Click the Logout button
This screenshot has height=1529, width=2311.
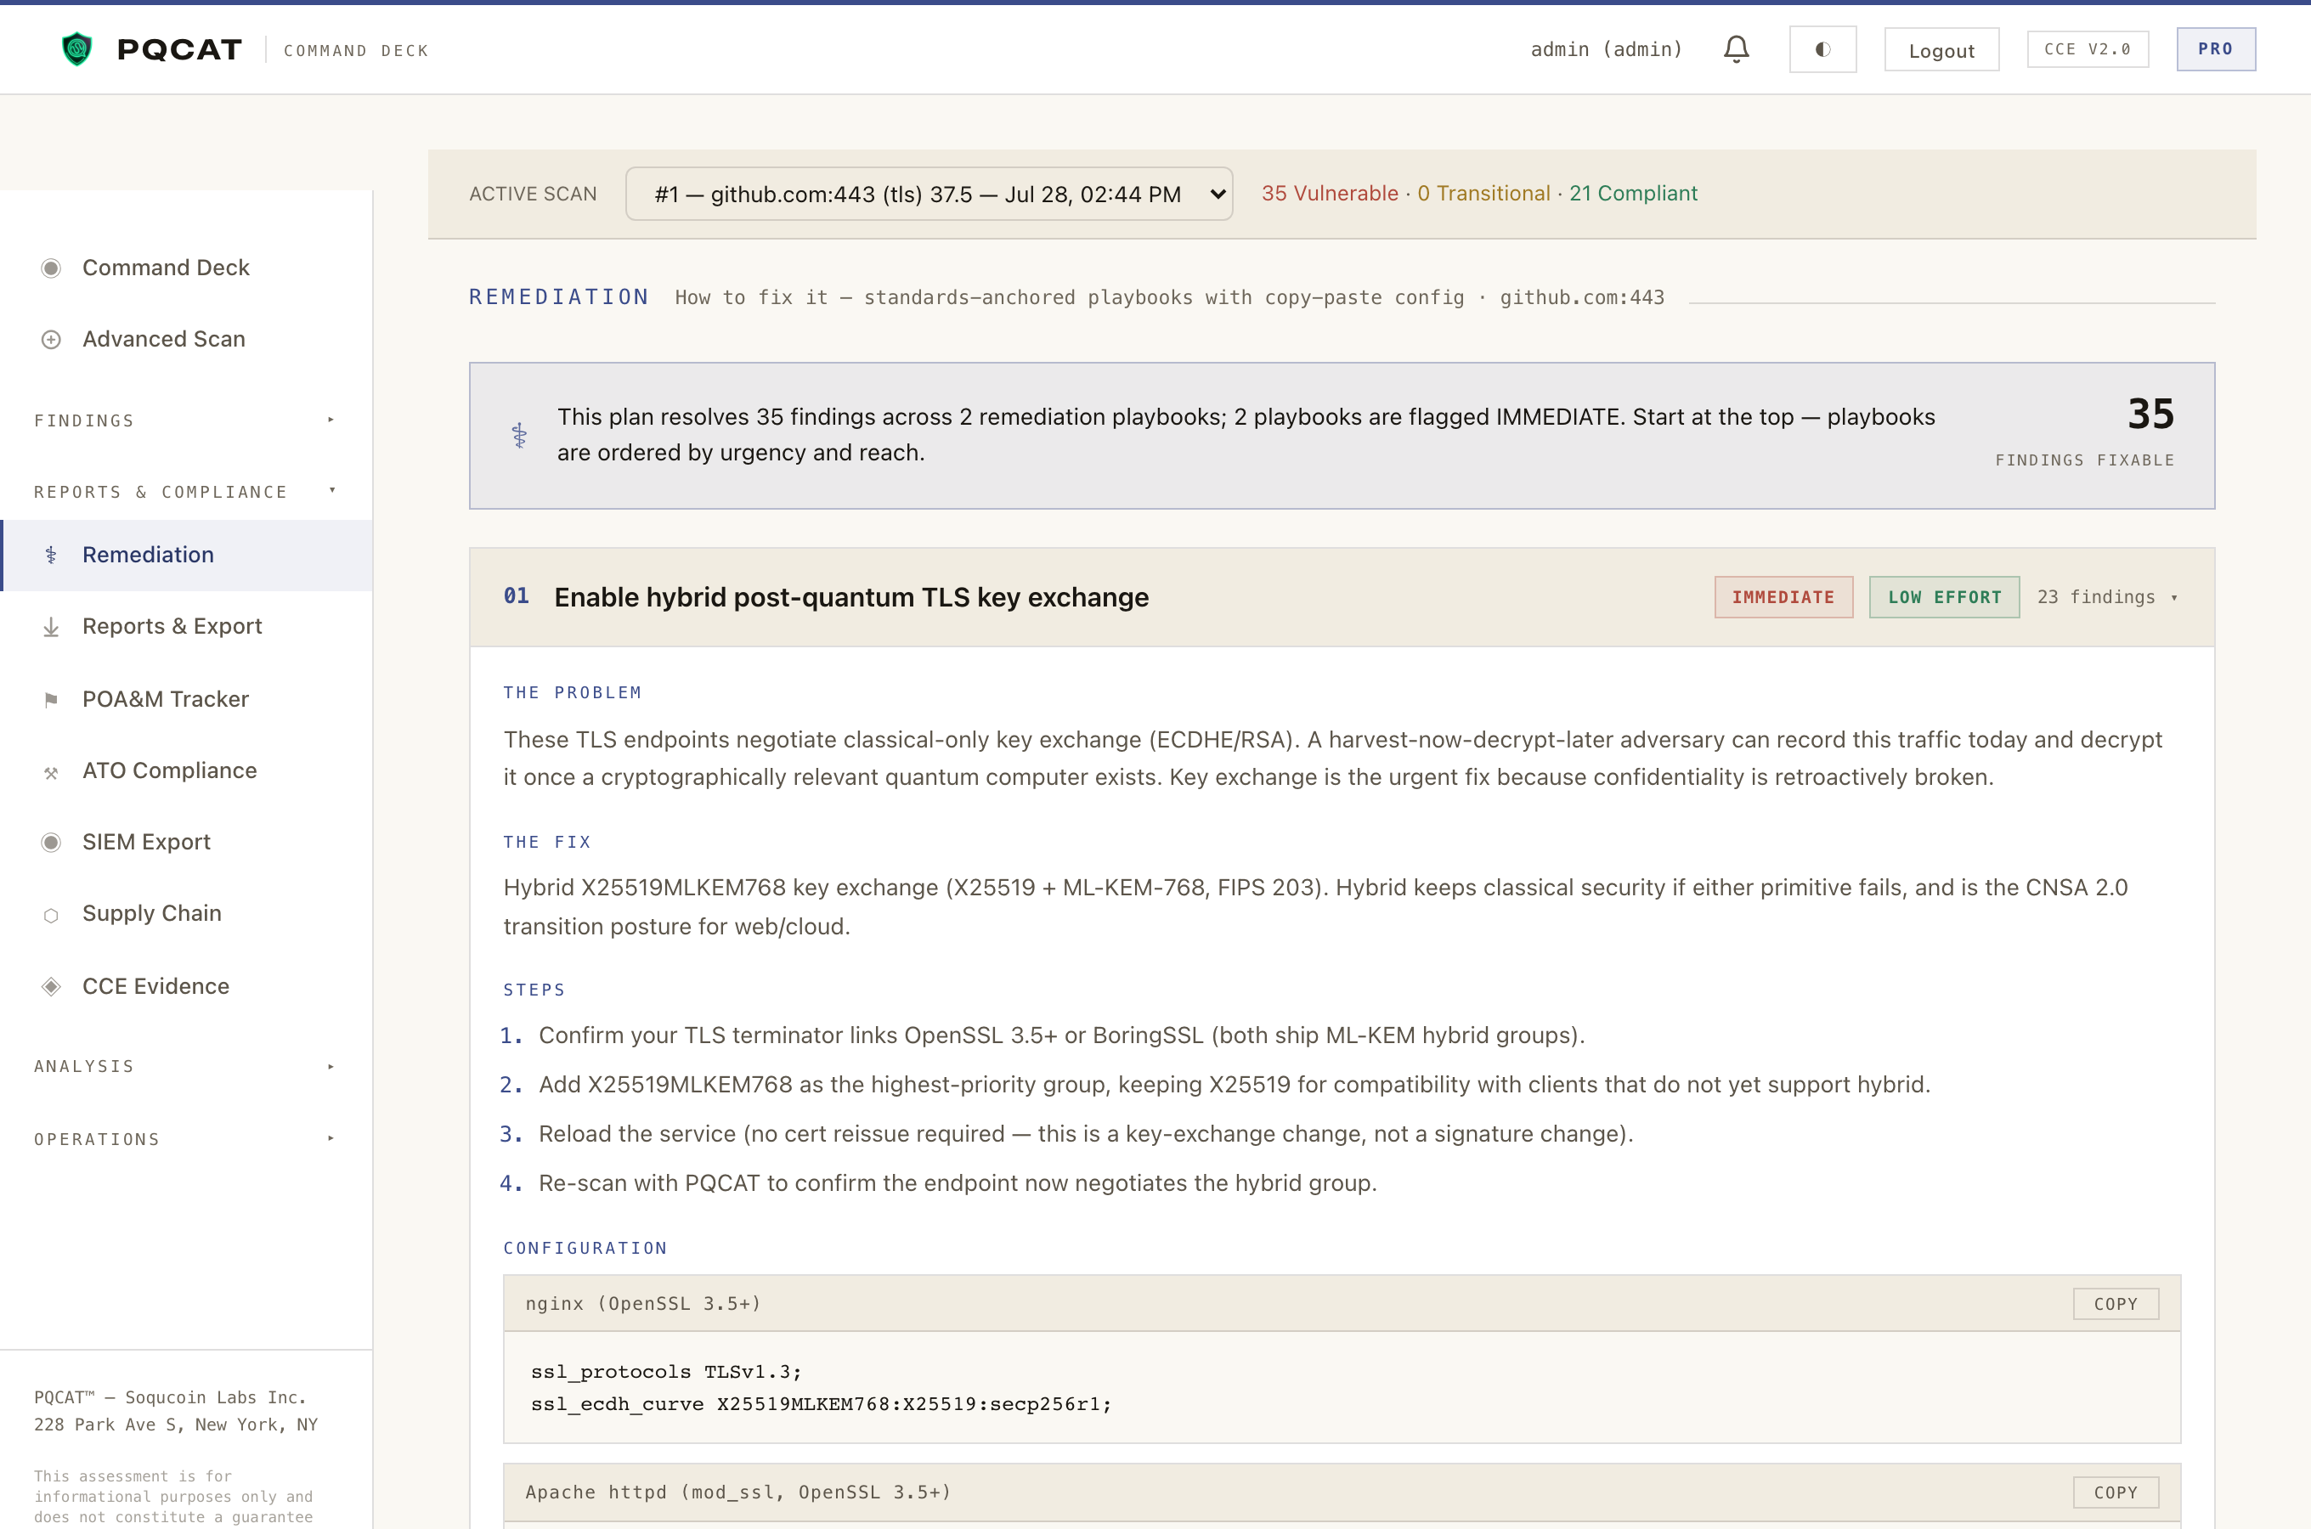pos(1941,50)
